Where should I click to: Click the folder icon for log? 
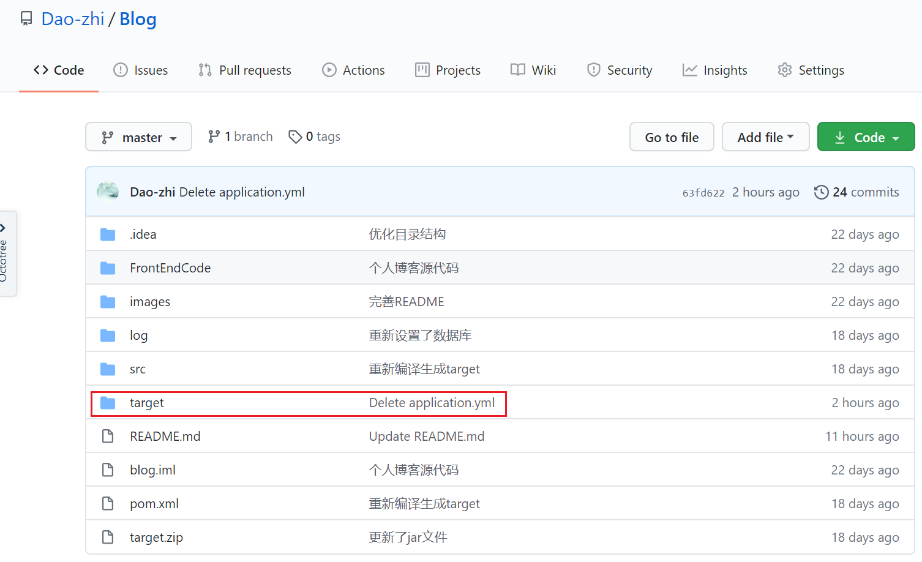pos(108,335)
